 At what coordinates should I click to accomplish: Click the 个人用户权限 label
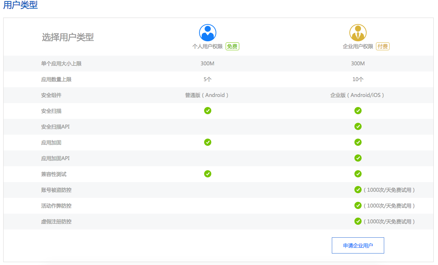coord(207,46)
